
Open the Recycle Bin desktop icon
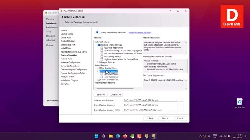239,103
